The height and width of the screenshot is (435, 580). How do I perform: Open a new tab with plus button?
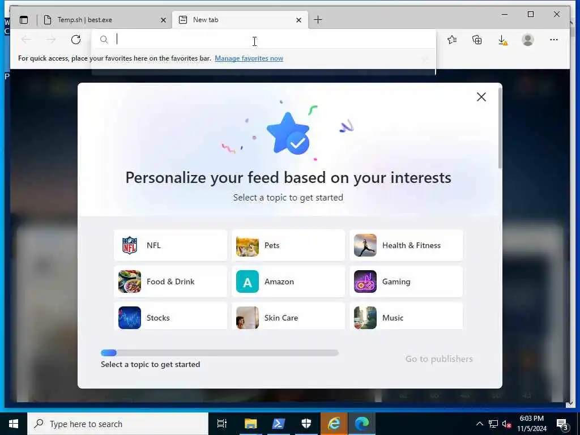tap(318, 20)
